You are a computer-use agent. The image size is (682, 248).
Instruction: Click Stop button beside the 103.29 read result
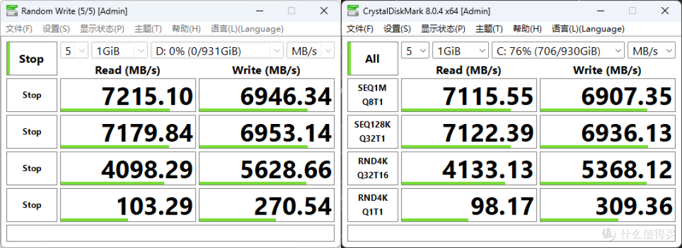[32, 205]
